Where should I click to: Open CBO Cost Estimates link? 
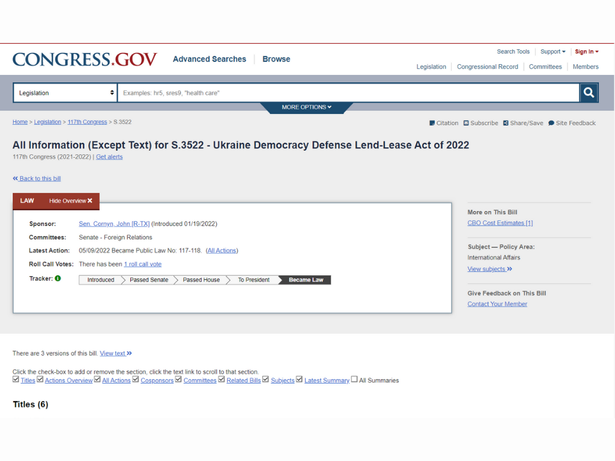point(500,223)
